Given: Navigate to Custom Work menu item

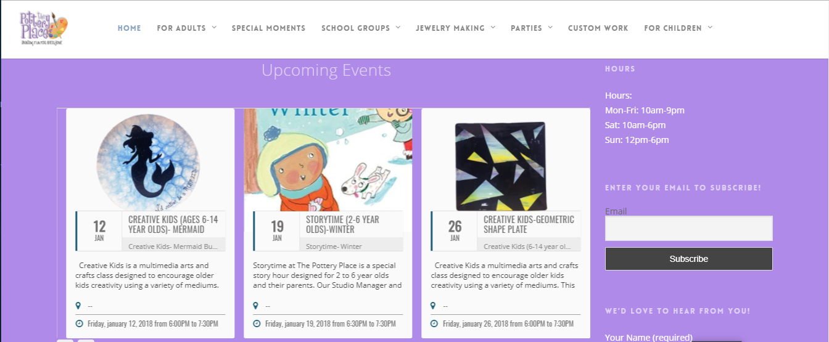Looking at the screenshot, I should [x=598, y=28].
